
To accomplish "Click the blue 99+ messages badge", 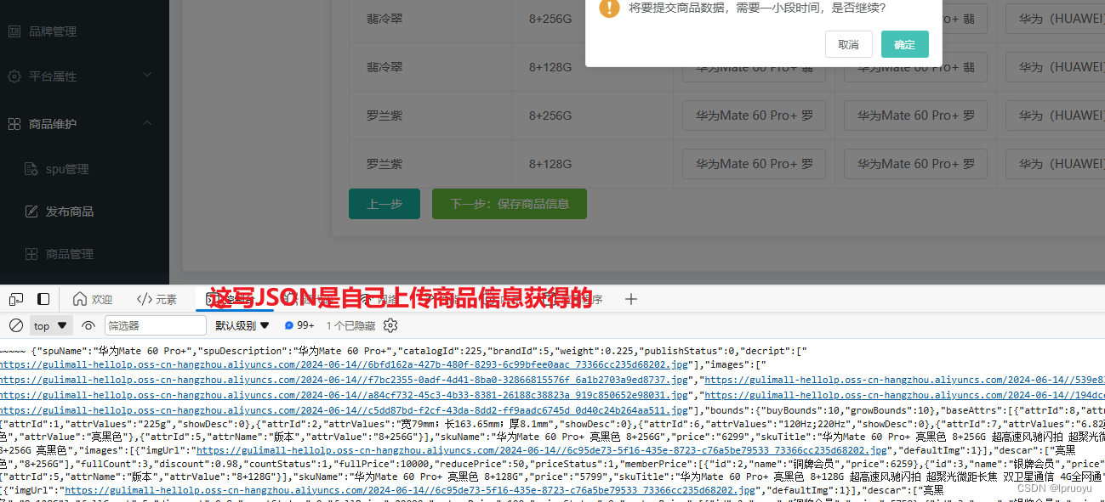I will (299, 325).
